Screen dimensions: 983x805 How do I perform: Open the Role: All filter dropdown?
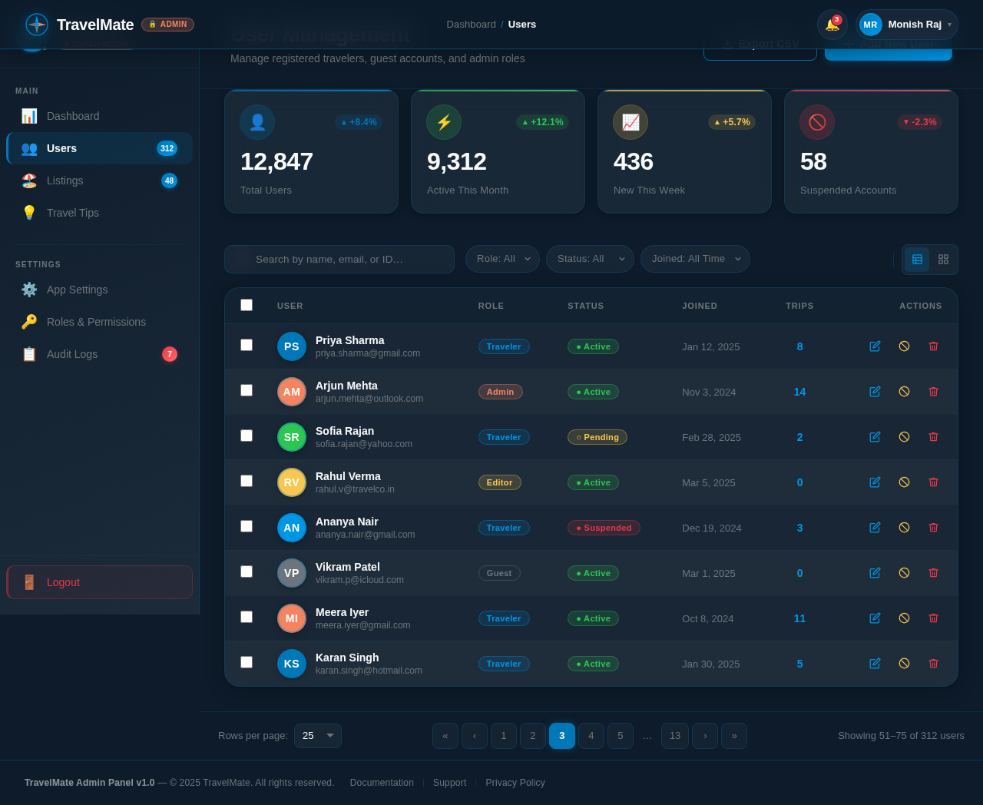(x=501, y=259)
